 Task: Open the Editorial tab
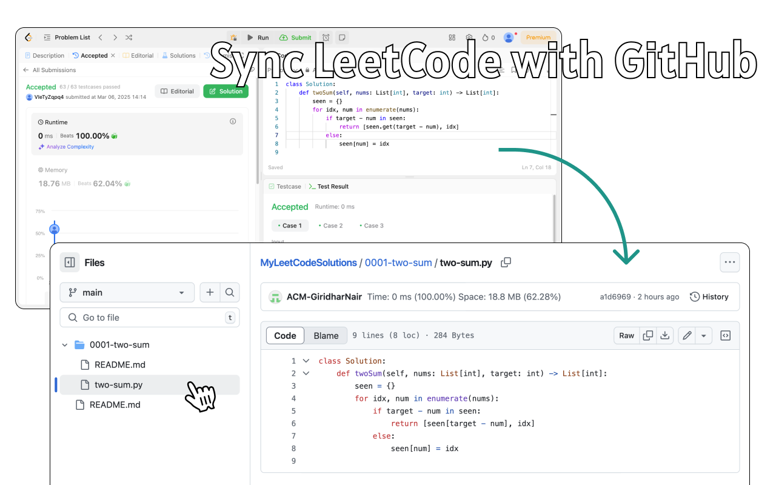138,56
